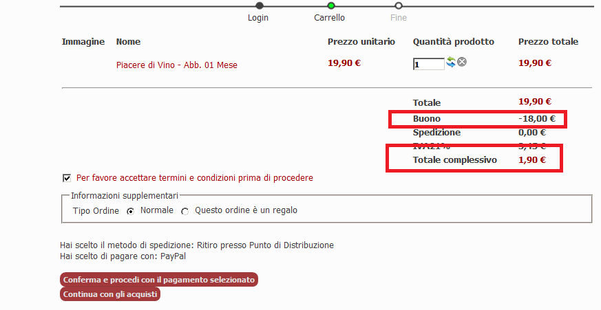Click the Totale complessivo 1,90 € amount
Image resolution: width=601 pixels, height=310 pixels.
(532, 160)
